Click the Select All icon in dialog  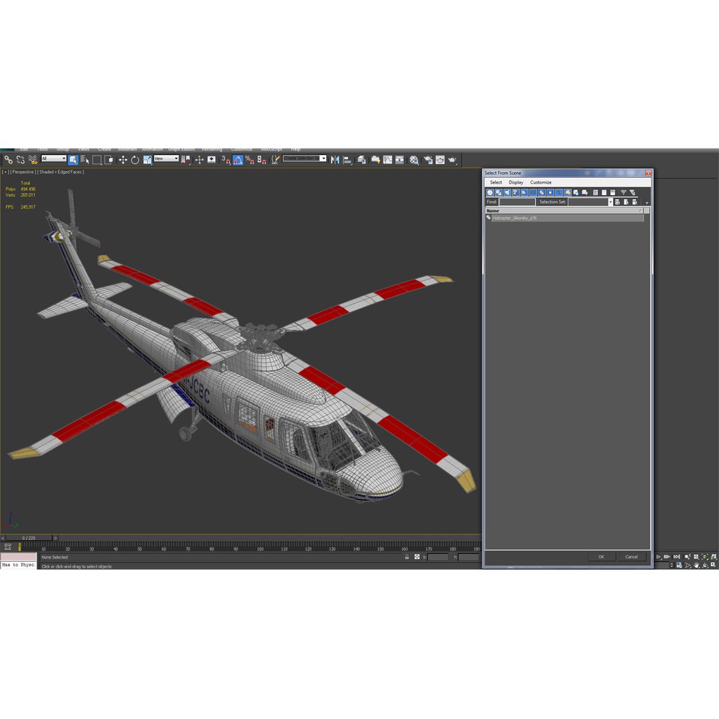click(595, 192)
